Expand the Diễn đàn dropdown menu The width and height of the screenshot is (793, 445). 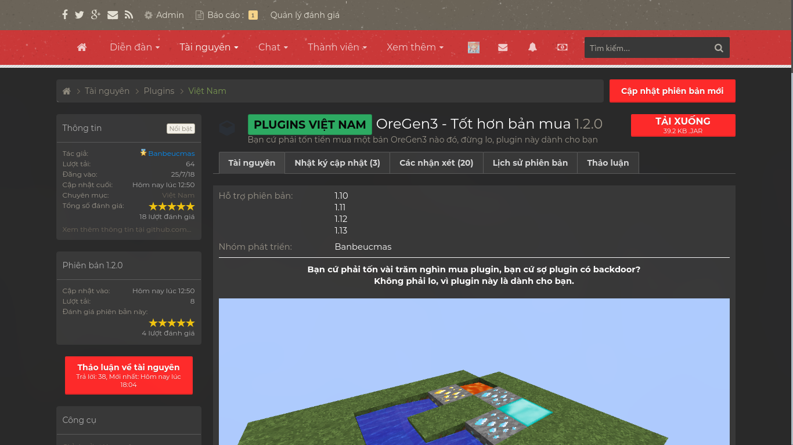tap(135, 48)
